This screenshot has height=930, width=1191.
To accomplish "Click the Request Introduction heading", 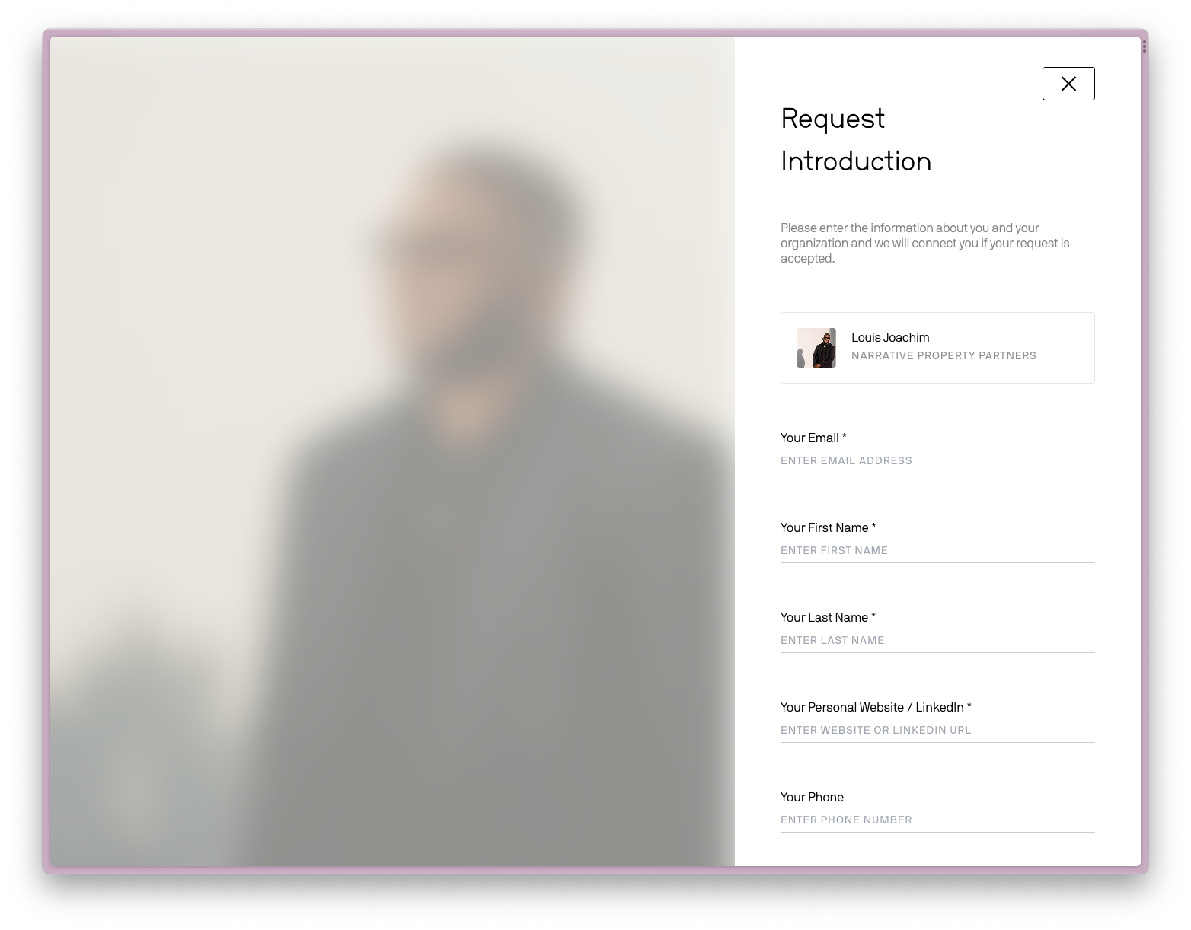I will pyautogui.click(x=856, y=140).
